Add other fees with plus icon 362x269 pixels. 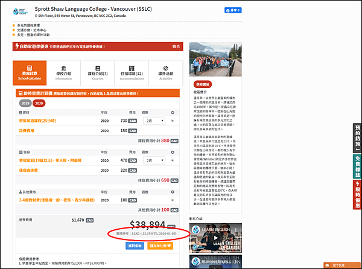click(x=173, y=192)
